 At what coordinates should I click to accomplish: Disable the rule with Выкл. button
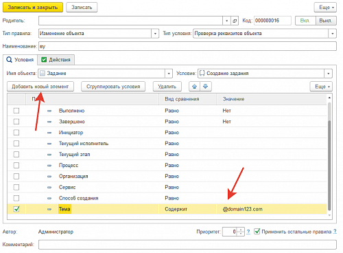326,21
